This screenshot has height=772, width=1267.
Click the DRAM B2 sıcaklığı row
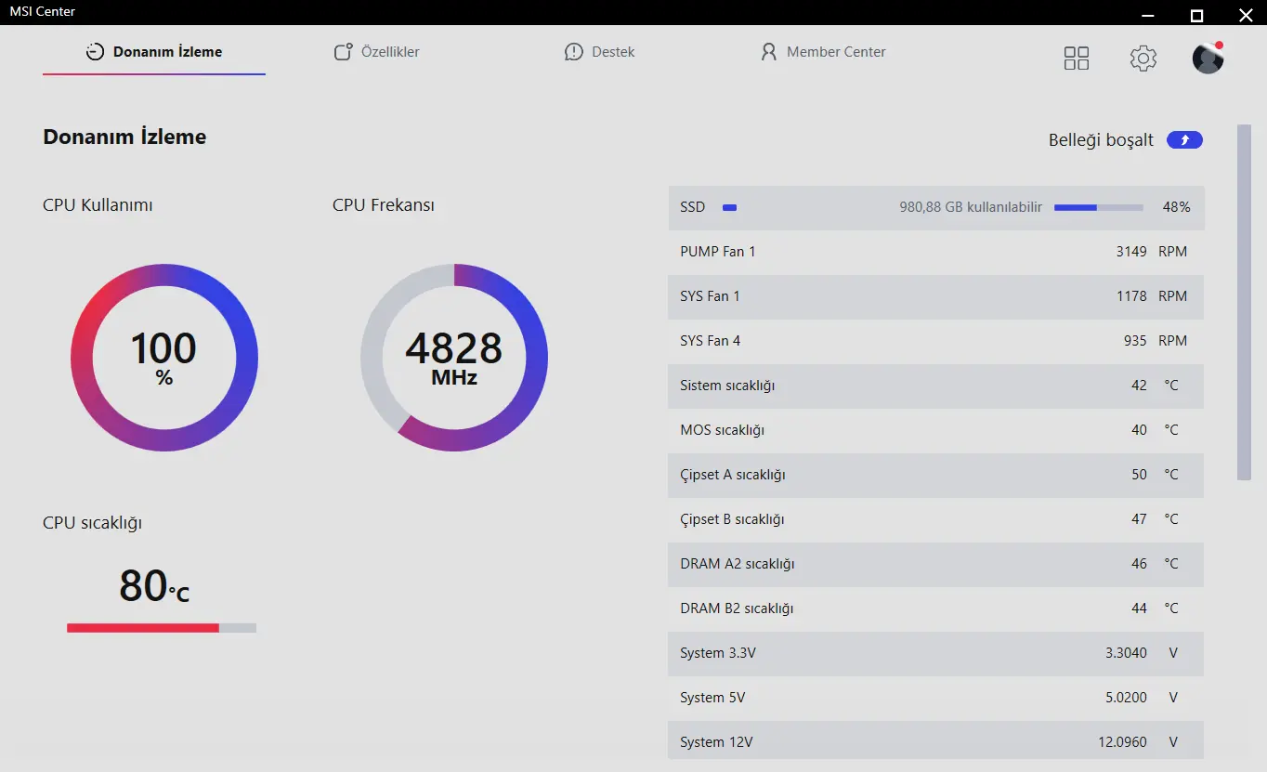coord(936,608)
